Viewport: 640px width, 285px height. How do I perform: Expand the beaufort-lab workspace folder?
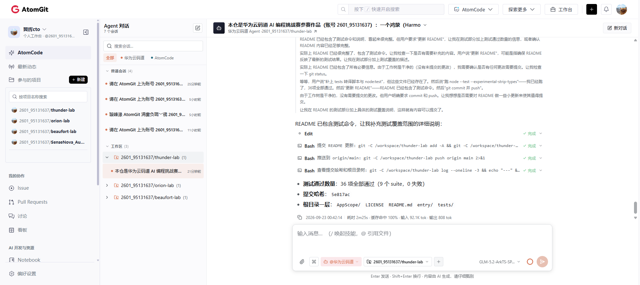click(107, 197)
